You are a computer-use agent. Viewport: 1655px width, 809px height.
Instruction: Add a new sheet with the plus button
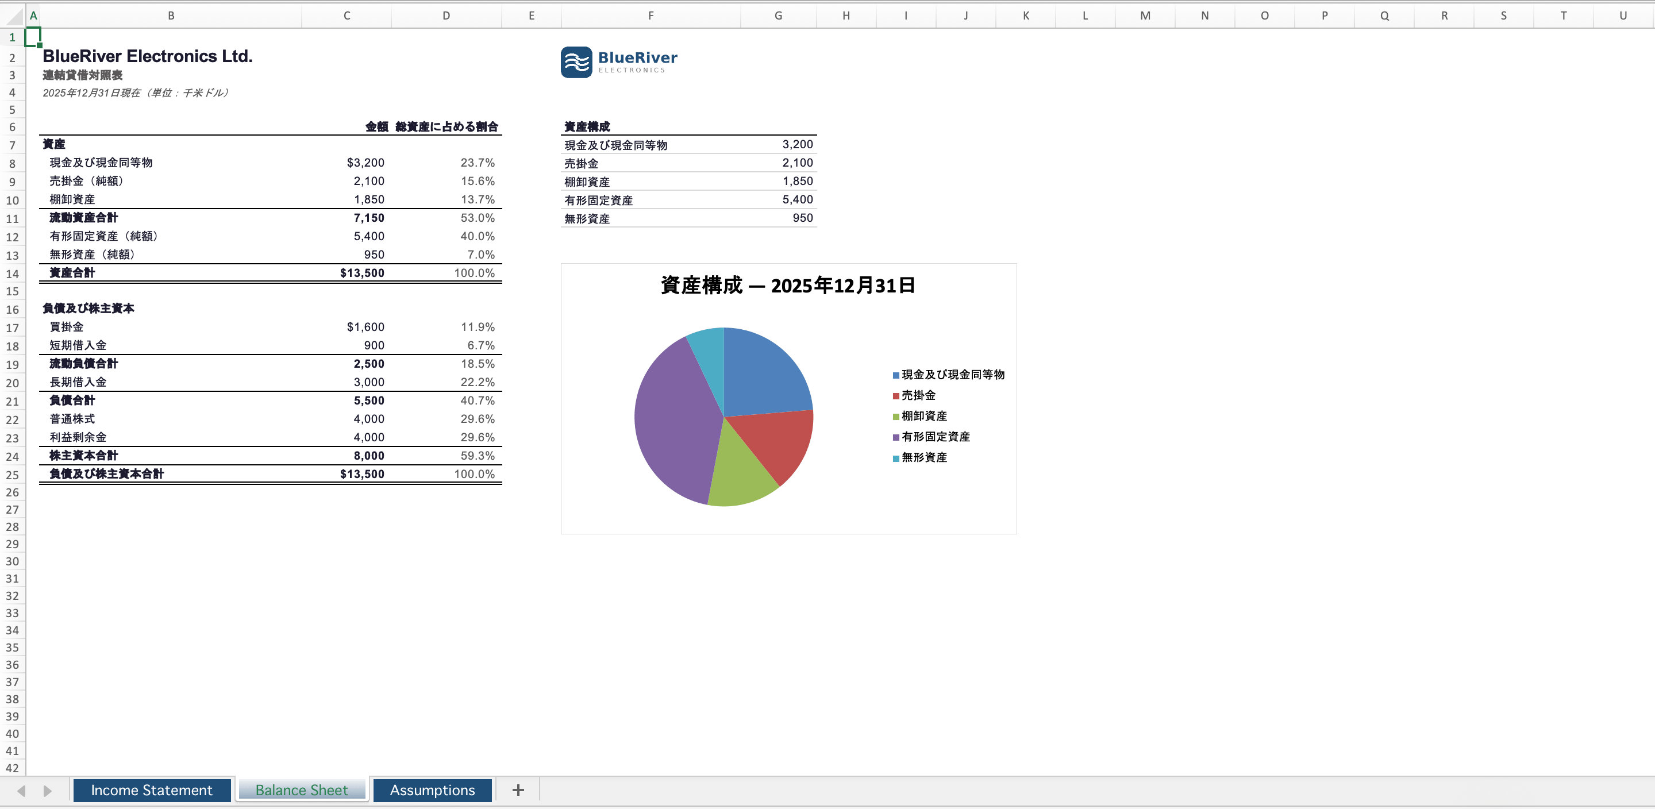pos(518,789)
